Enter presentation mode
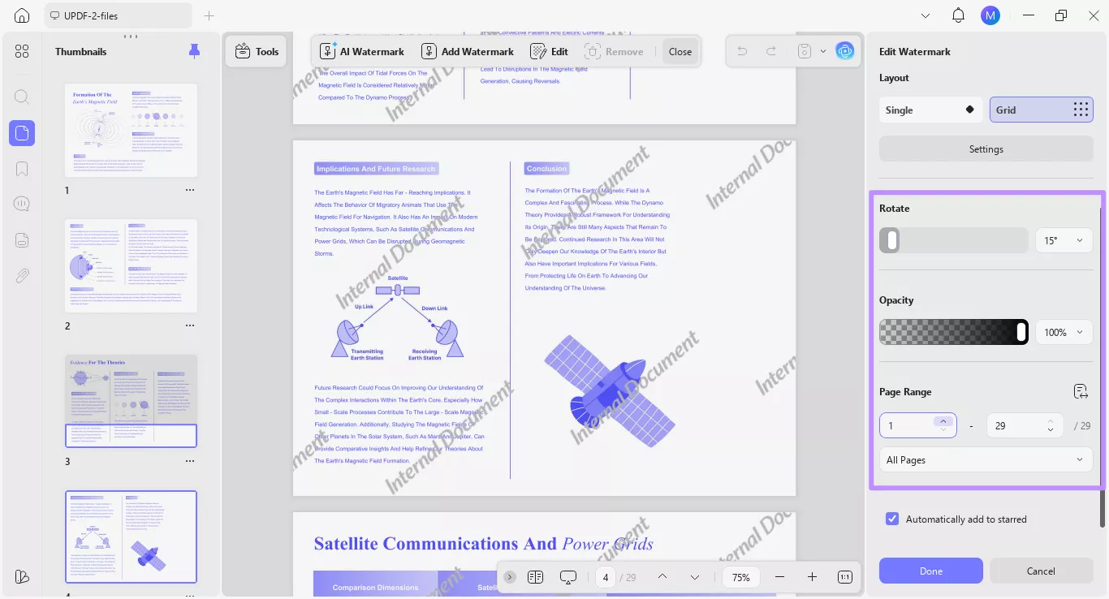 pos(567,577)
